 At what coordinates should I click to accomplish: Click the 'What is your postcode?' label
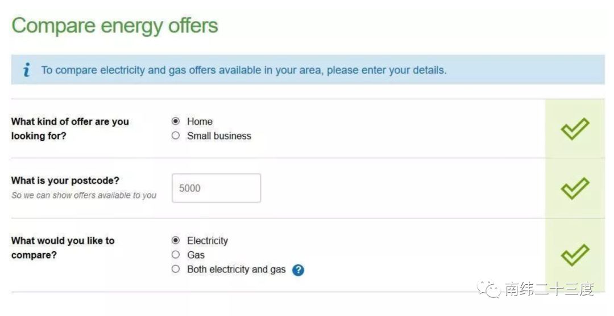coord(65,180)
